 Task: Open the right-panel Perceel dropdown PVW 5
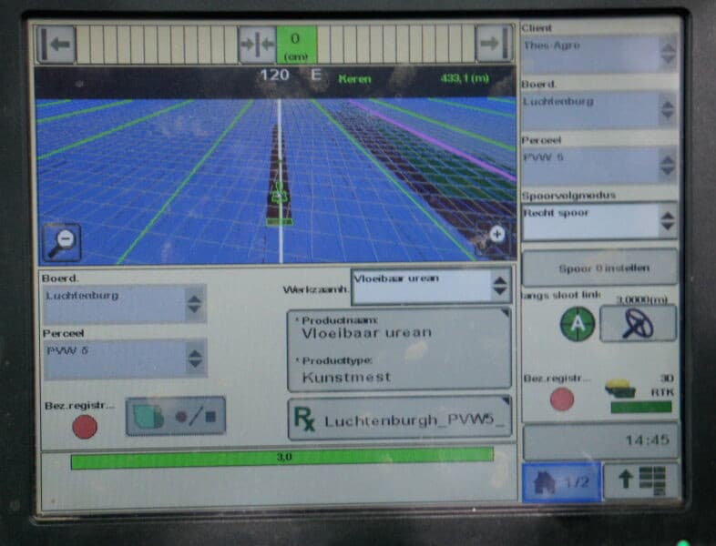599,166
